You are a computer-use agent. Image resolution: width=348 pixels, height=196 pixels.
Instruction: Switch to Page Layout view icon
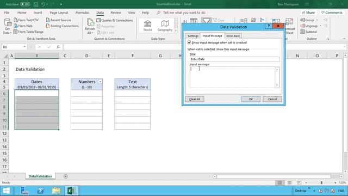click(x=290, y=183)
